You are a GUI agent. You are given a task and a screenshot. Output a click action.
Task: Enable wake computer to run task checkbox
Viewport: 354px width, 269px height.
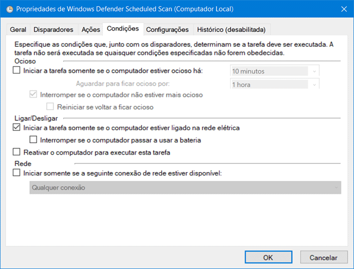16,152
